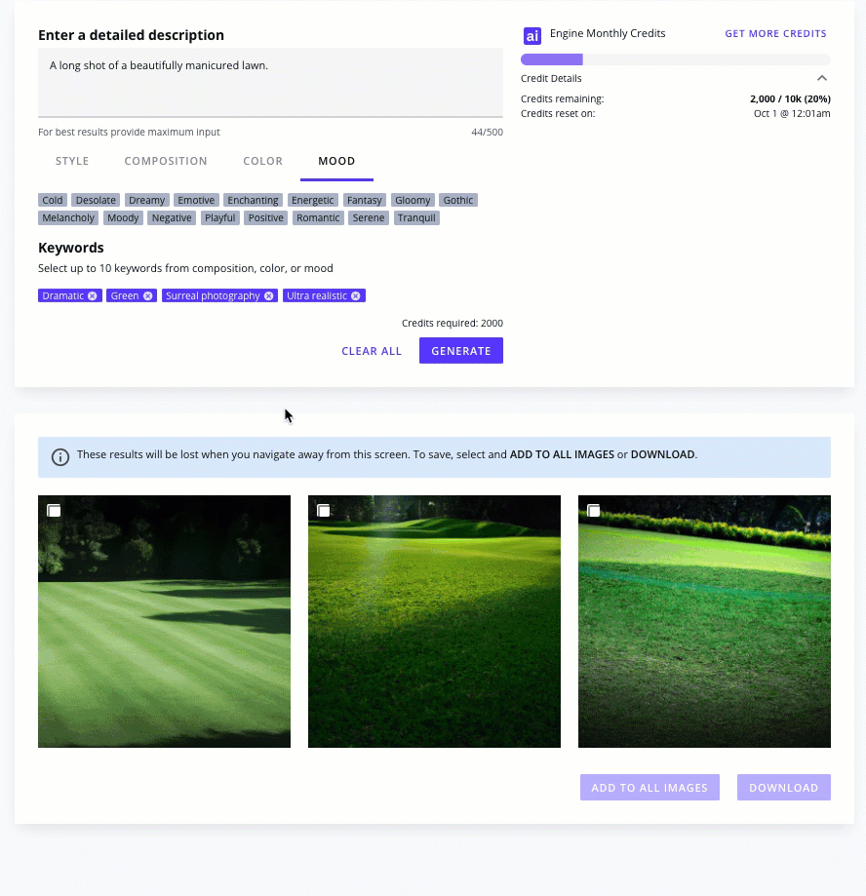Click the GENERATE button
866x896 pixels.
[x=460, y=350]
